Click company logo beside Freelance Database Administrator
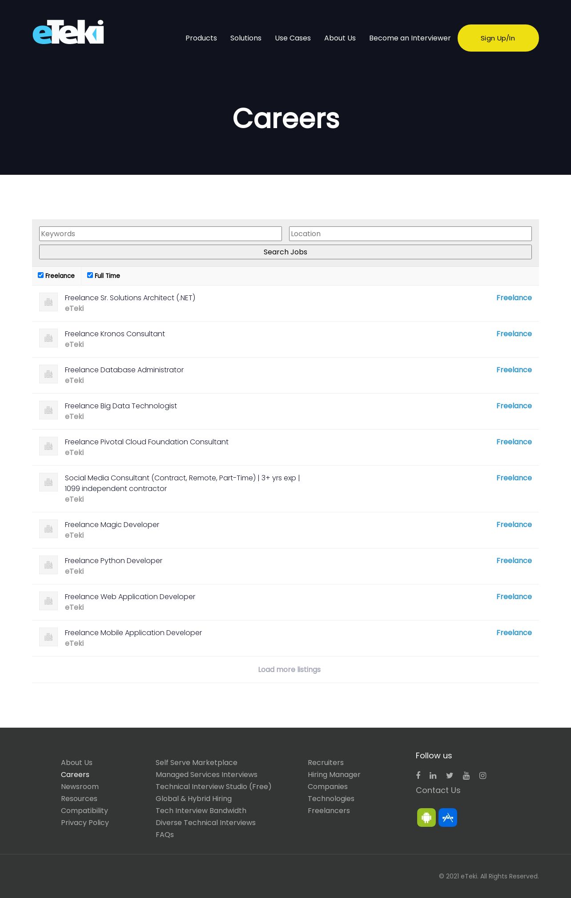This screenshot has width=571, height=898. point(48,374)
